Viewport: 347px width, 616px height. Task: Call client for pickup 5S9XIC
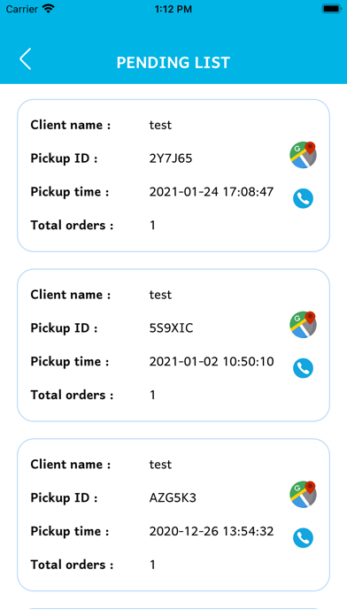coord(303,368)
